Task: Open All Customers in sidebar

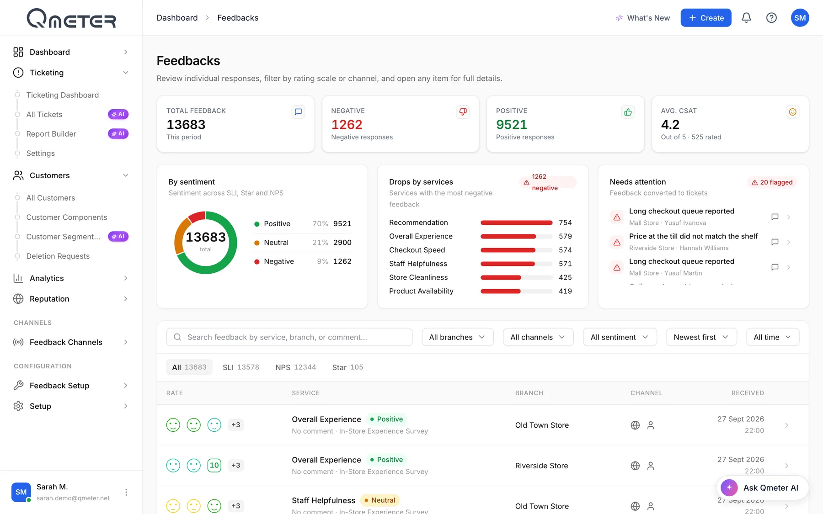Action: [51, 198]
